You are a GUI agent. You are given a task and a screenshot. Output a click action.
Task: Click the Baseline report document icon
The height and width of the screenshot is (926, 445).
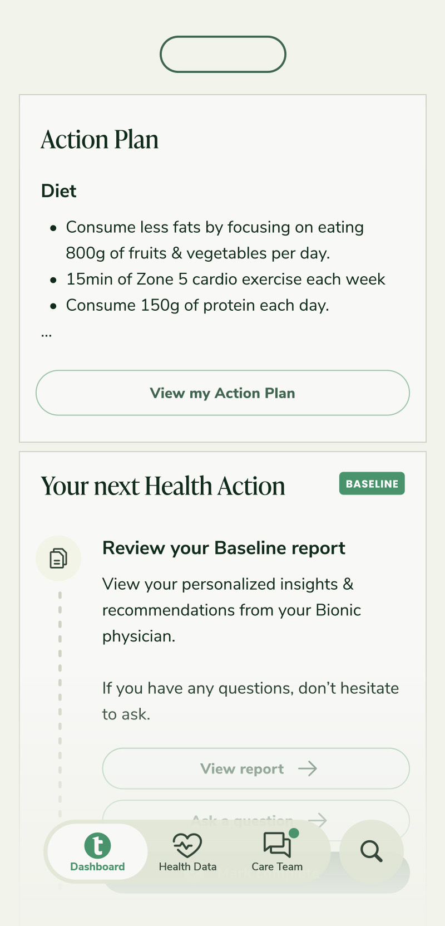(58, 558)
